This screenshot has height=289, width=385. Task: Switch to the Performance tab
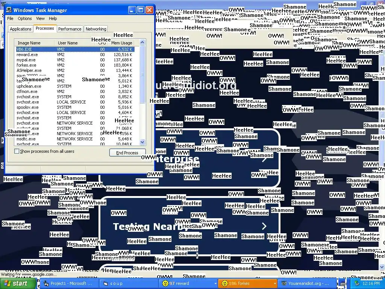click(70, 29)
